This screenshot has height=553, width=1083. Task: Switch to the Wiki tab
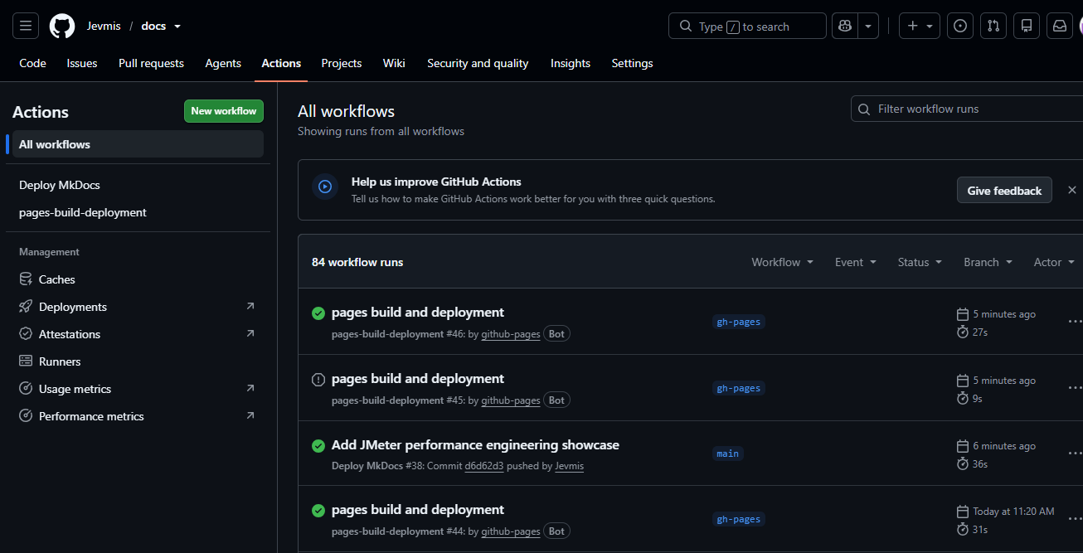[394, 63]
